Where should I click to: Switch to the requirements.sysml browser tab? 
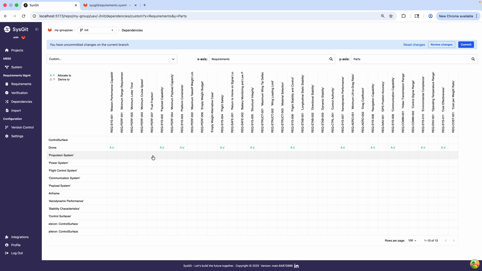108,5
